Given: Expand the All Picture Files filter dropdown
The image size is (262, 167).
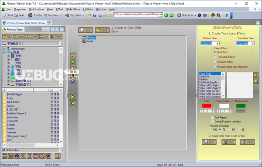Looking at the screenshot, I should click(x=61, y=150).
